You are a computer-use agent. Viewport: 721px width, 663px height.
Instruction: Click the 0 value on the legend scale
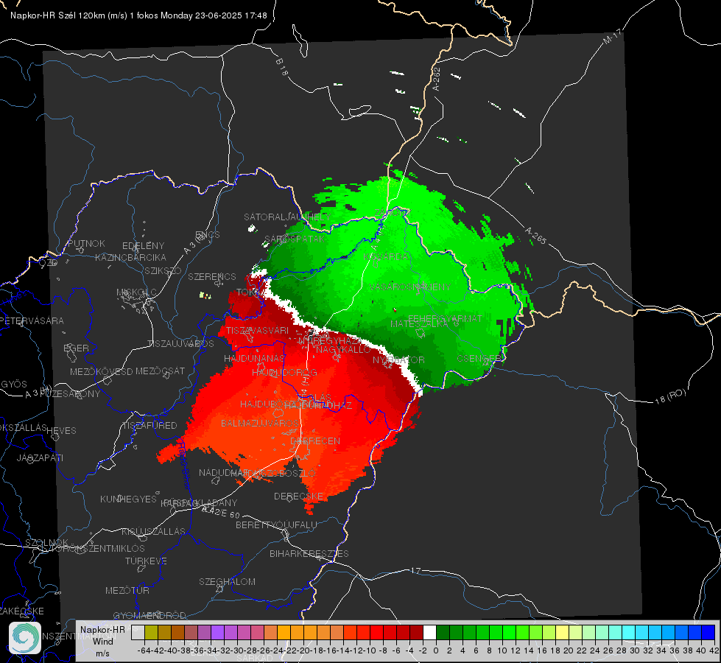point(436,651)
